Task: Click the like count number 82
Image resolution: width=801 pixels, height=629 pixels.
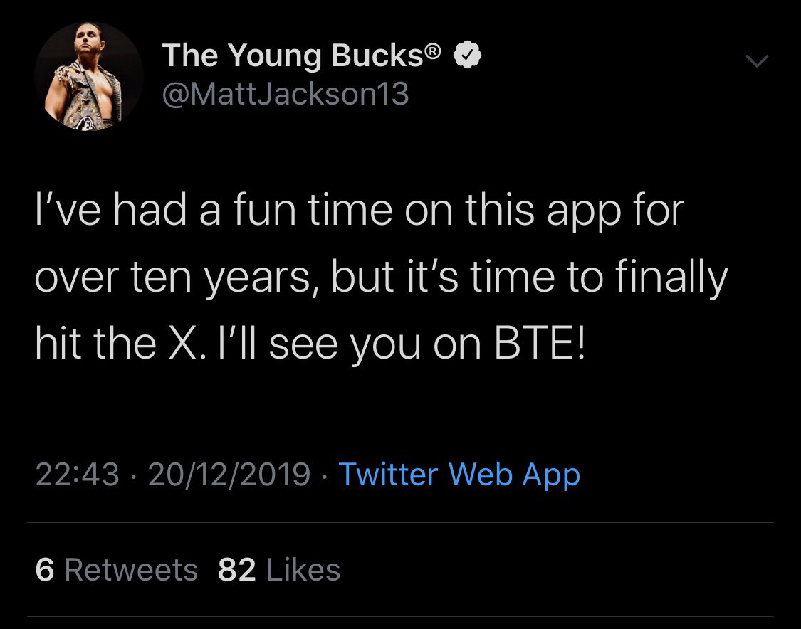Action: (236, 570)
